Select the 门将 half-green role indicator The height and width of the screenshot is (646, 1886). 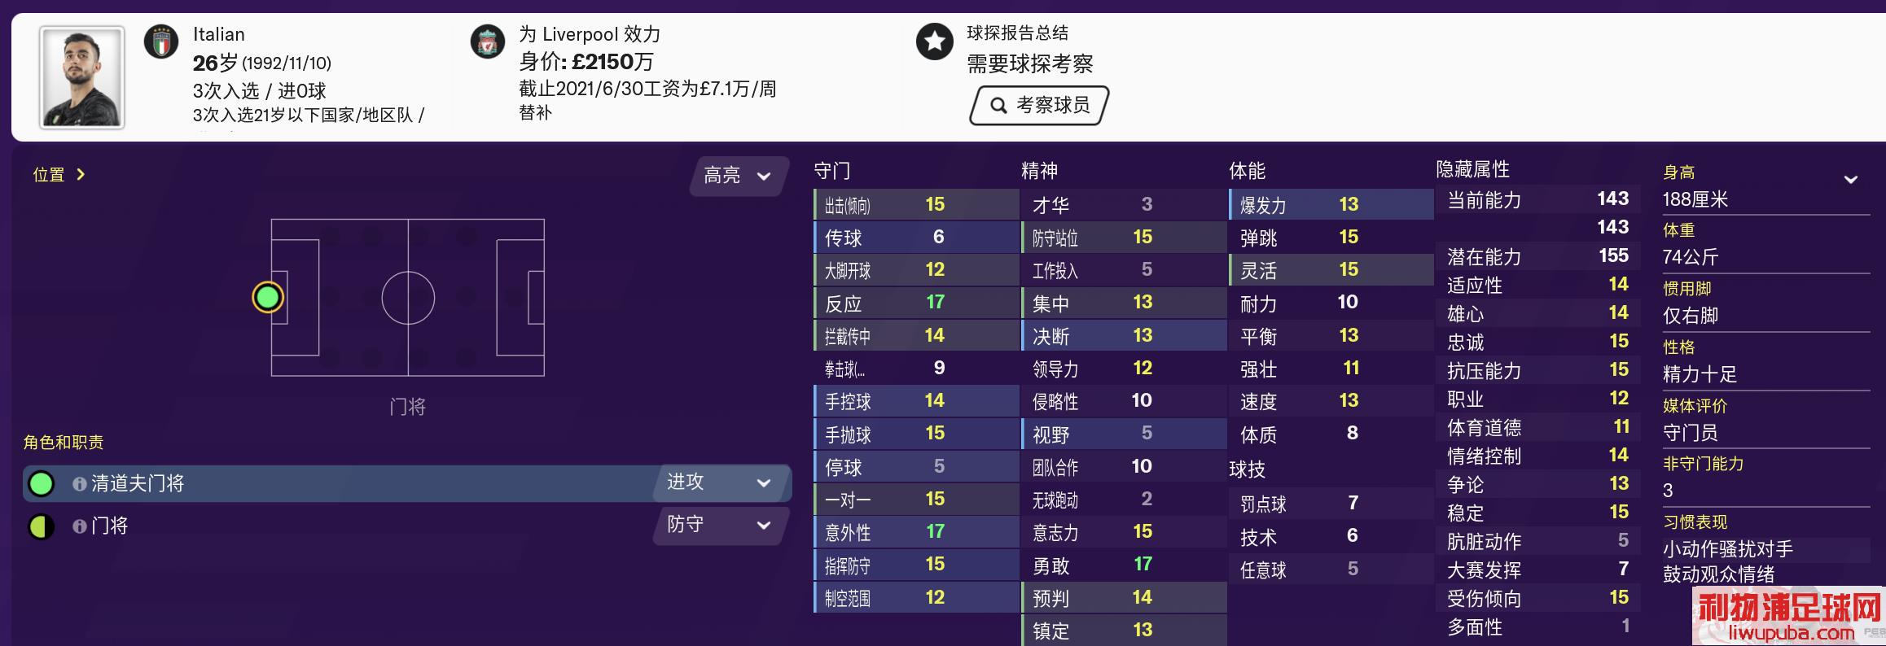42,526
